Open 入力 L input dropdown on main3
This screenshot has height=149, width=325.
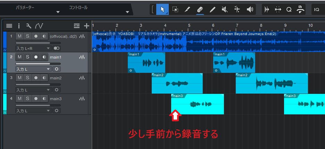(x=33, y=111)
